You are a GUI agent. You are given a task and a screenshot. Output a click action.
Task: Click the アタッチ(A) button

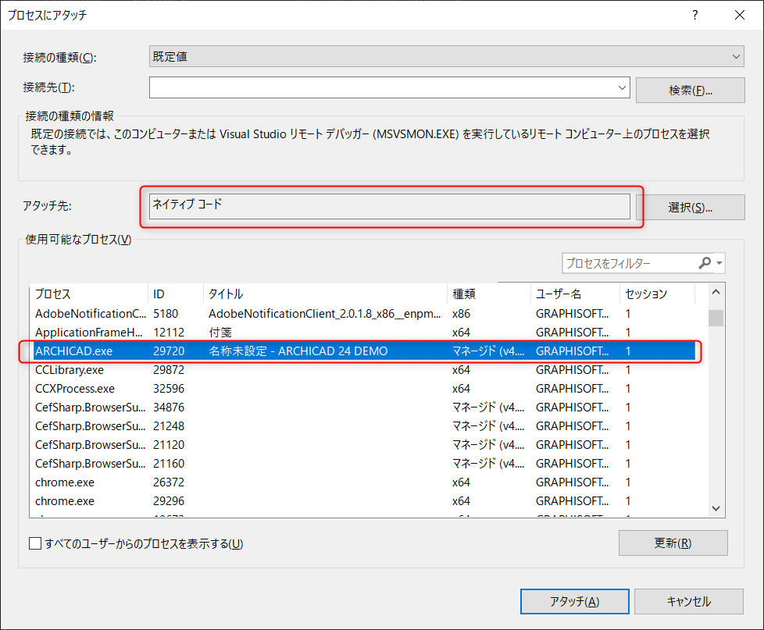[574, 602]
